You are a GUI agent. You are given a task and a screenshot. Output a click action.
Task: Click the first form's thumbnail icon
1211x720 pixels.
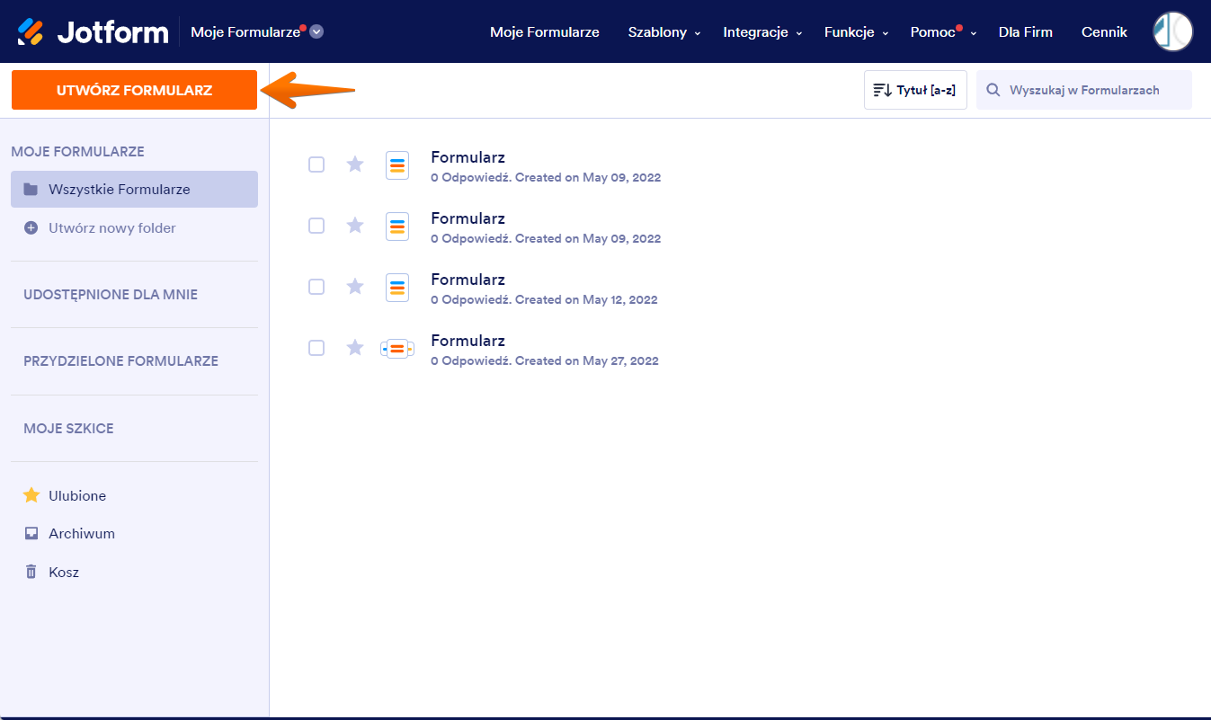click(x=397, y=164)
